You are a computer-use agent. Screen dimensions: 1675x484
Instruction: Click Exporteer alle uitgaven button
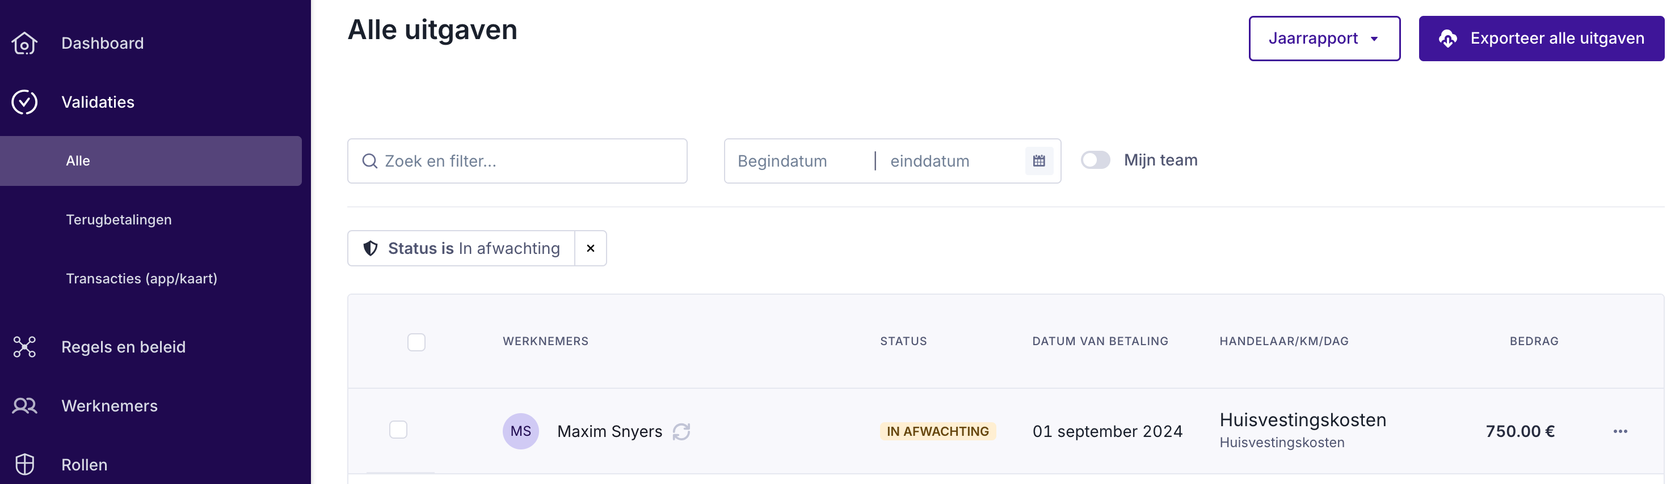1541,39
